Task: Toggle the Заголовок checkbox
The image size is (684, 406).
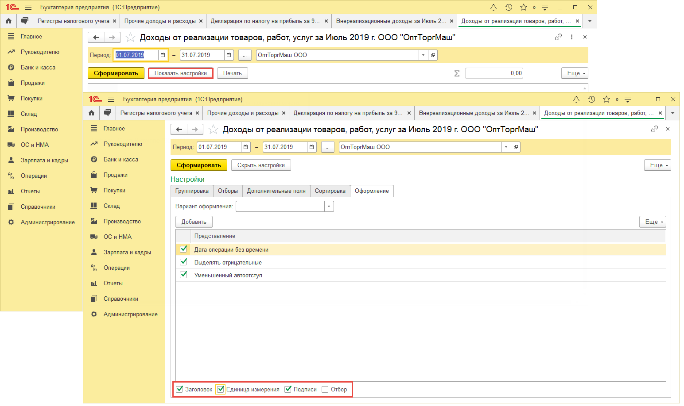Action: click(x=179, y=389)
